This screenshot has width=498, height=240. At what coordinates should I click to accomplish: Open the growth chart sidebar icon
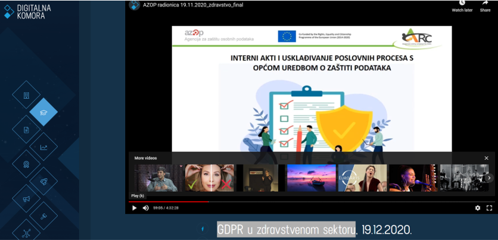pyautogui.click(x=43, y=147)
